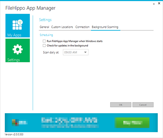Enable Check for updates in the background
This screenshot has height=138, width=163.
44,46
